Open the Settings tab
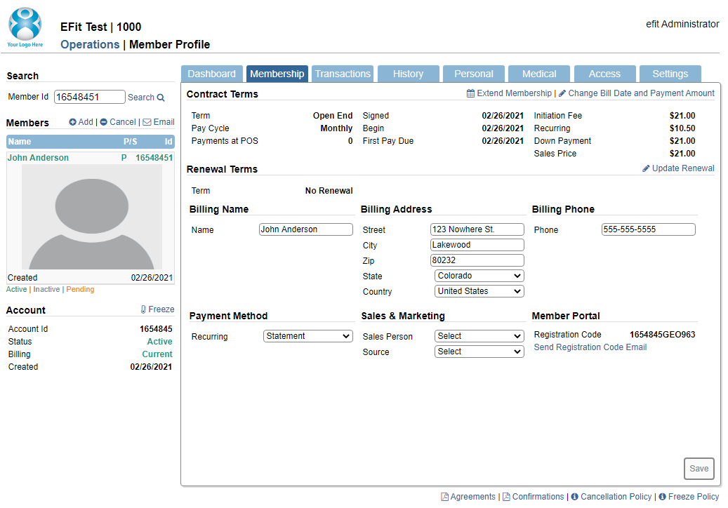Image resolution: width=728 pixels, height=508 pixels. click(x=670, y=74)
